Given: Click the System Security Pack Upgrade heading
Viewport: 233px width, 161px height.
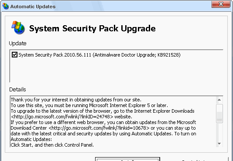Looking at the screenshot, I should (x=93, y=28).
